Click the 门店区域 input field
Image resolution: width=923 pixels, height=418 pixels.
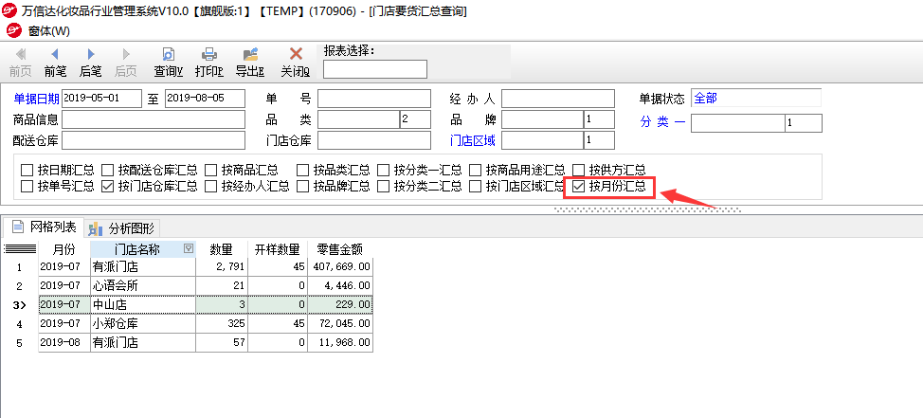coord(542,140)
